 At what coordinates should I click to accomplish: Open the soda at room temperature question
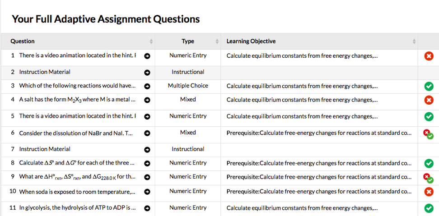tap(77, 192)
